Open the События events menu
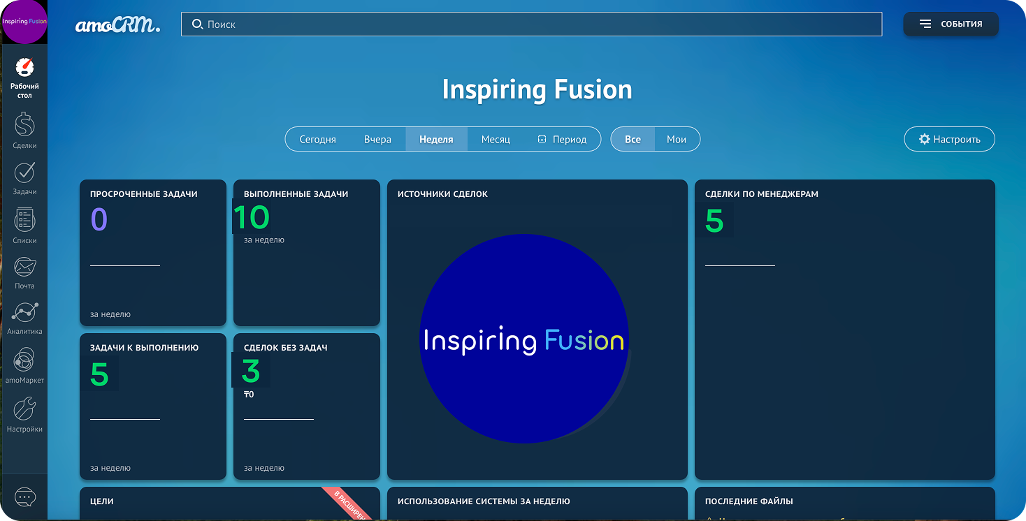 [x=951, y=24]
